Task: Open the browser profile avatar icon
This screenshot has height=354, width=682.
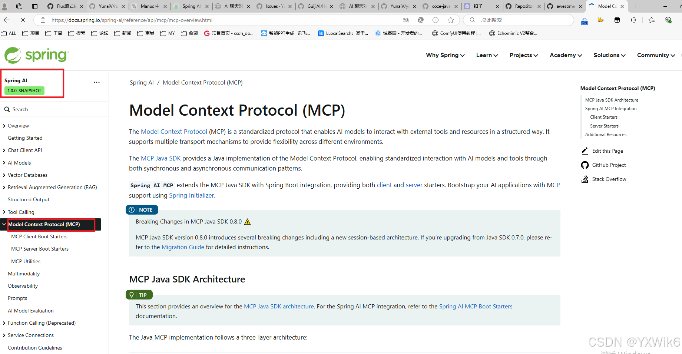Action: pyautogui.click(x=5, y=6)
